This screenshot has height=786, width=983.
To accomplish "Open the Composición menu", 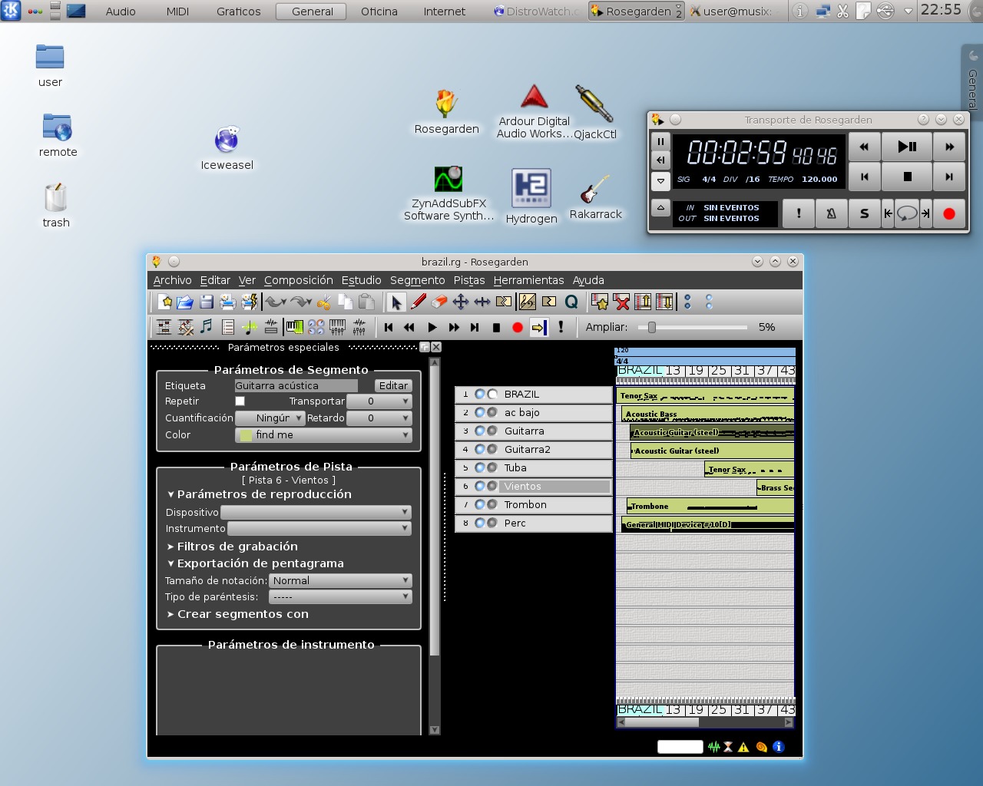I will pos(299,280).
